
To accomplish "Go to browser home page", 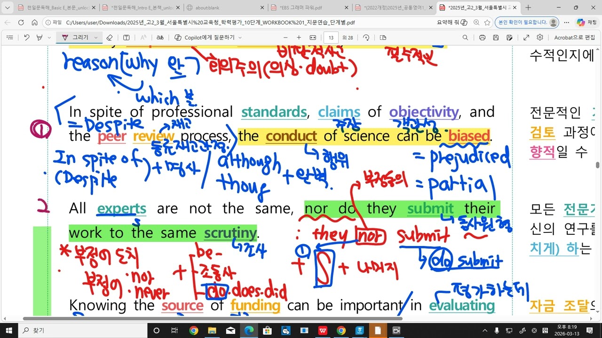I will [x=34, y=23].
